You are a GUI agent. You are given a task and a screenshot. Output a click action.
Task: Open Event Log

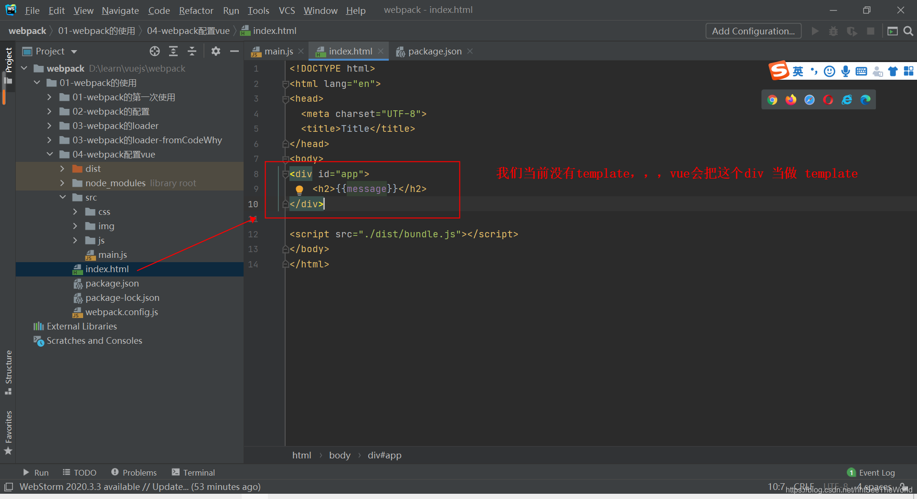point(871,472)
